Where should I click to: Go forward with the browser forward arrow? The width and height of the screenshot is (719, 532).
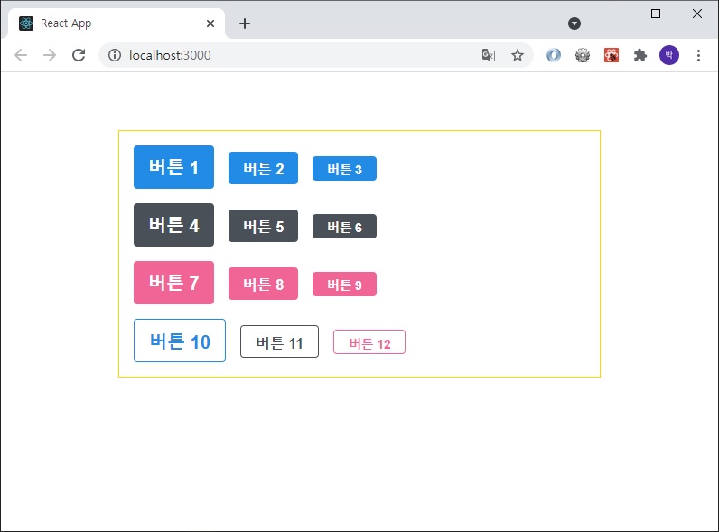coord(50,55)
